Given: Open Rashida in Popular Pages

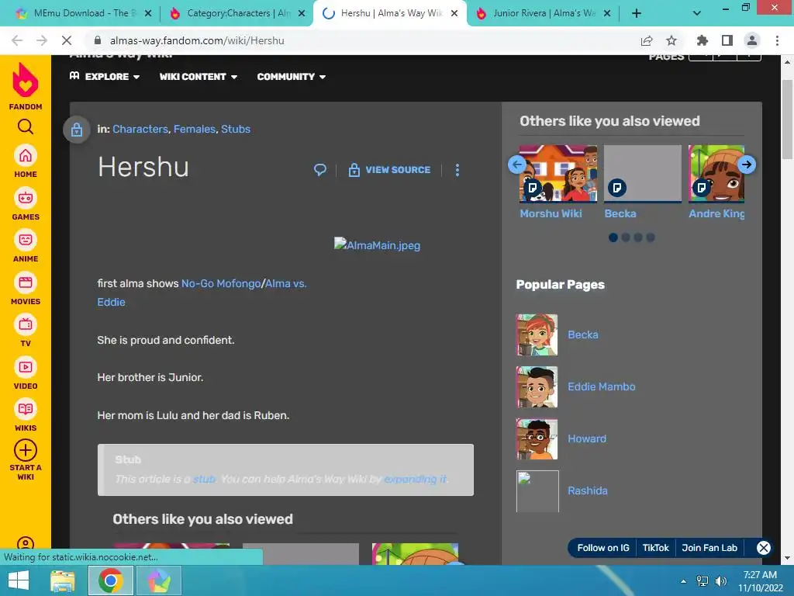Looking at the screenshot, I should (588, 490).
